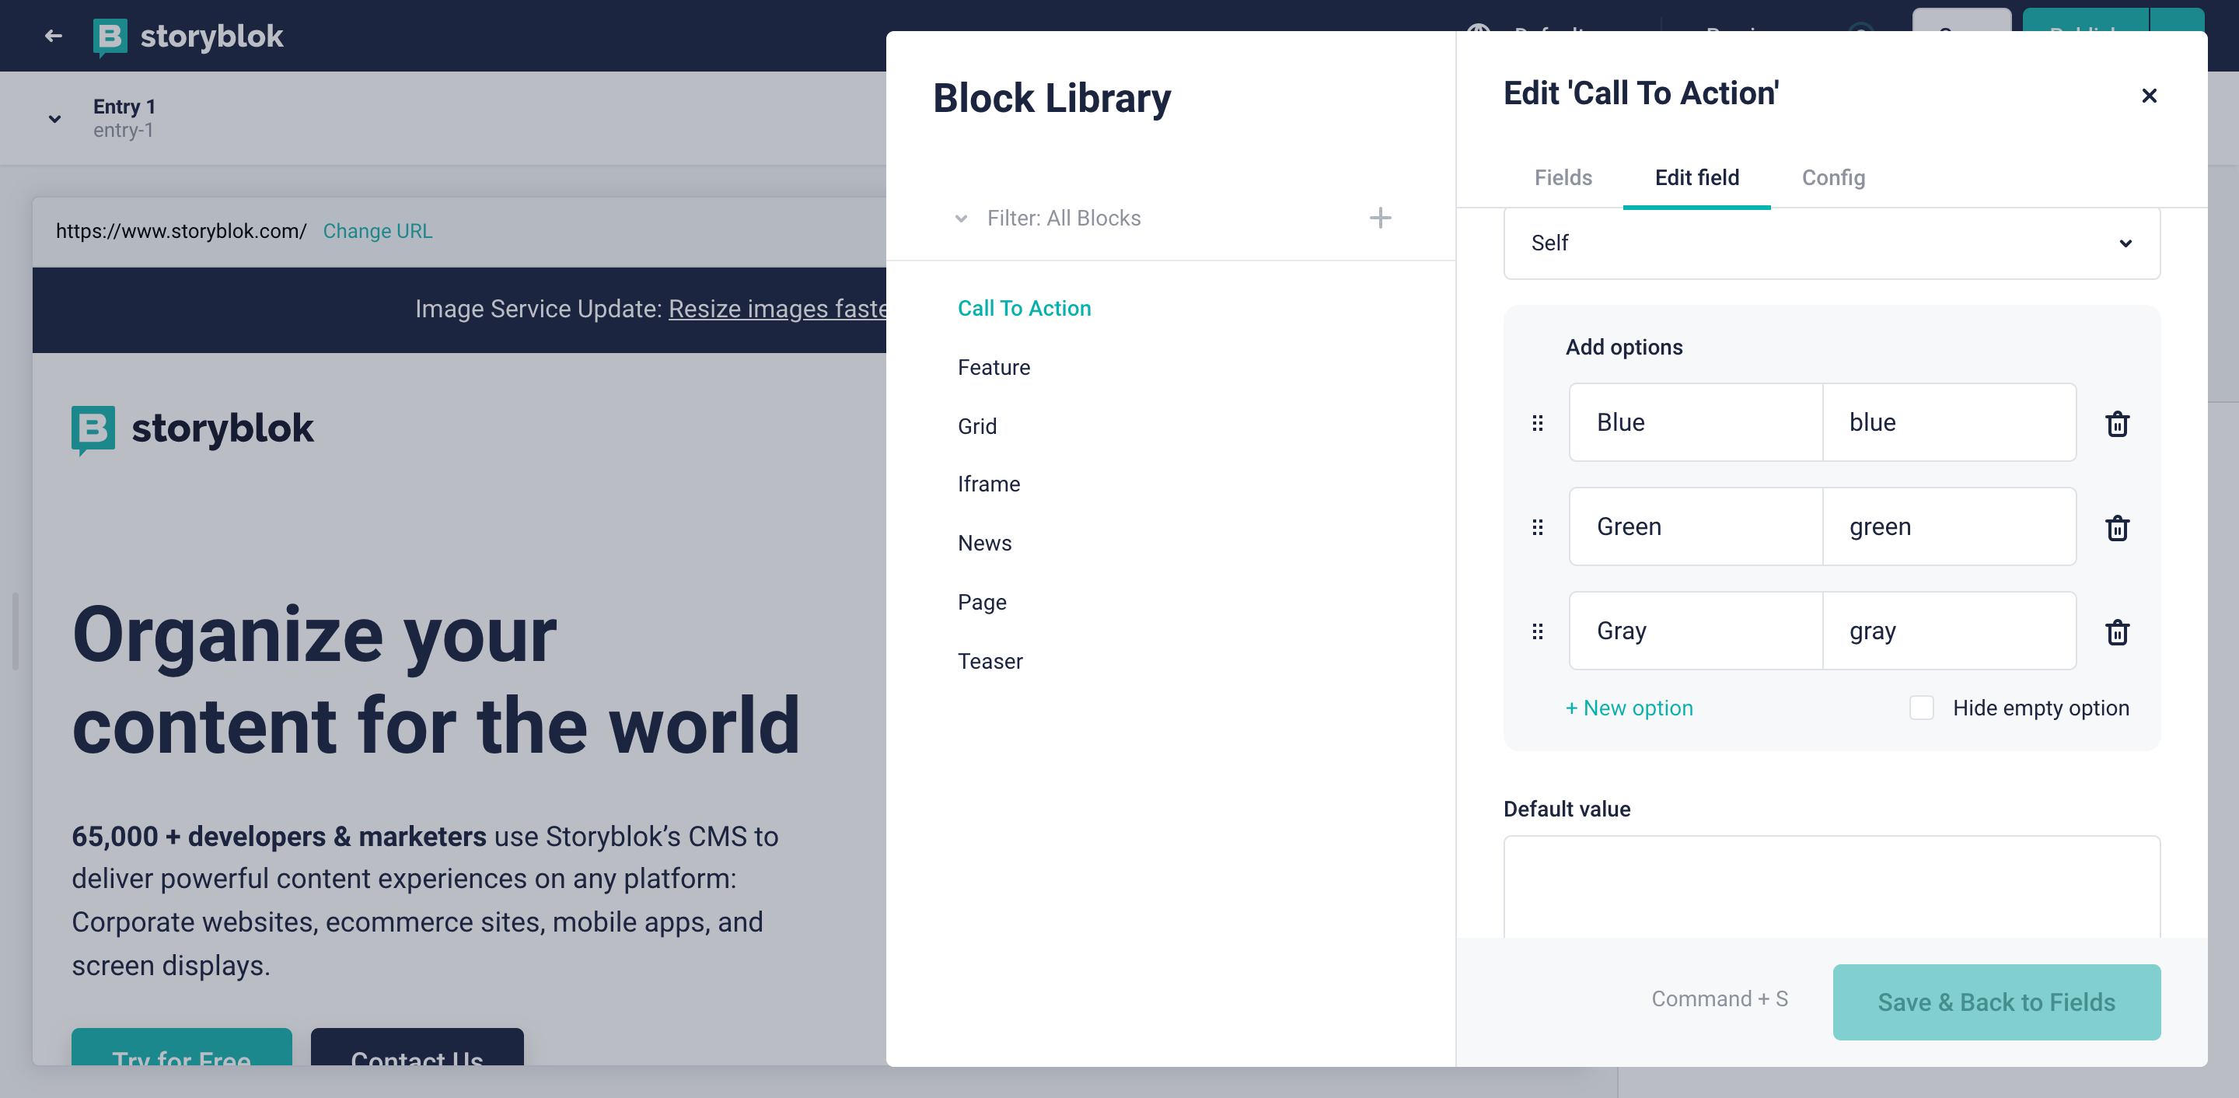
Task: Expand the Filter: All Blocks chevron
Action: [960, 219]
